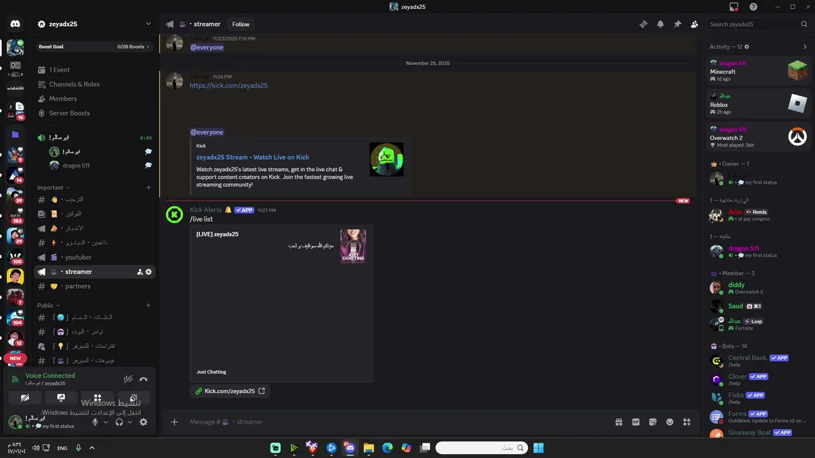The height and width of the screenshot is (458, 815).
Task: Open the 1 Event item
Action: [94, 70]
